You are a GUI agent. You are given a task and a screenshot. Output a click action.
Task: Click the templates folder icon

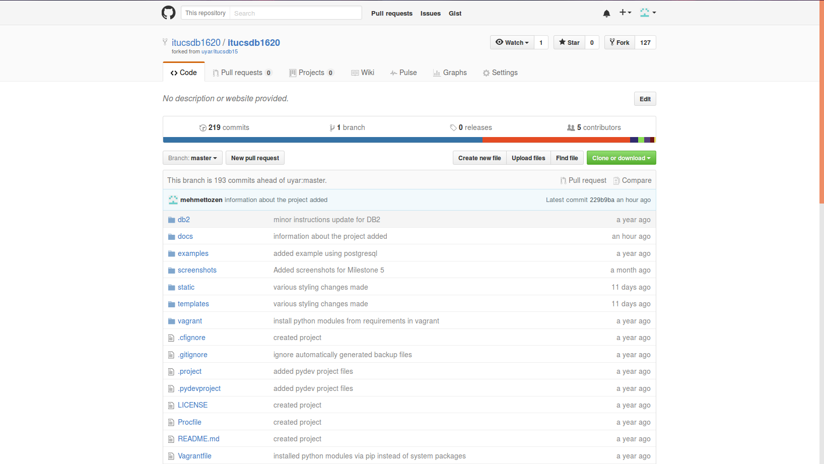172,304
